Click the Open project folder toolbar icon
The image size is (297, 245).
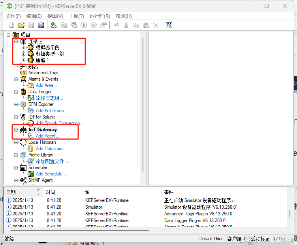(21, 25)
